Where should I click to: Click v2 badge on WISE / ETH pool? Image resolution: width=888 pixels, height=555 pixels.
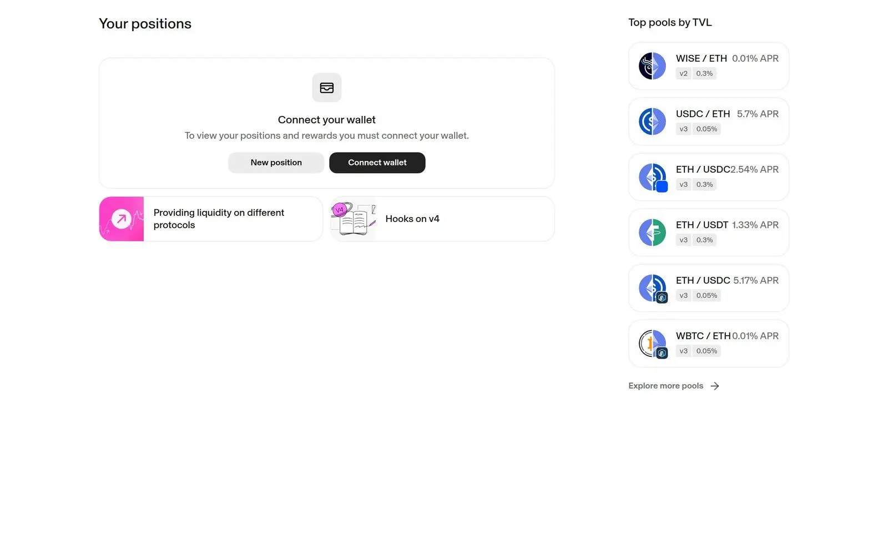[x=683, y=73]
